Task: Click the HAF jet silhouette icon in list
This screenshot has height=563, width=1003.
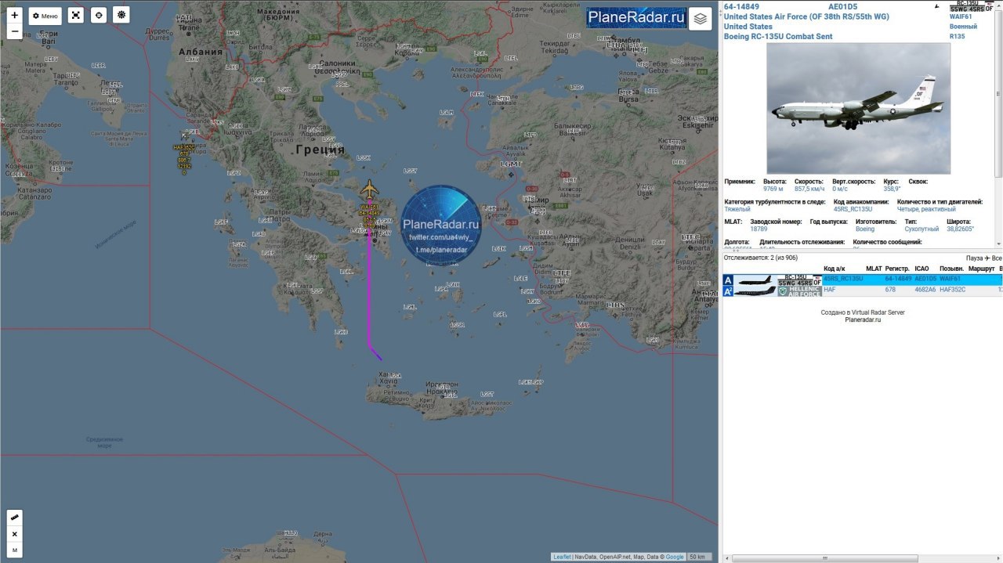Action: pos(756,291)
